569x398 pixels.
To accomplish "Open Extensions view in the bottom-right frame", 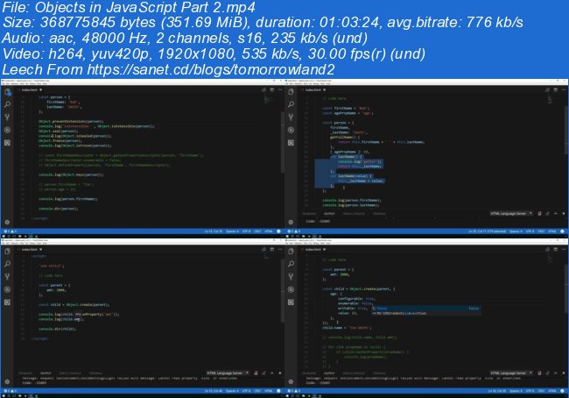I will tap(291, 302).
